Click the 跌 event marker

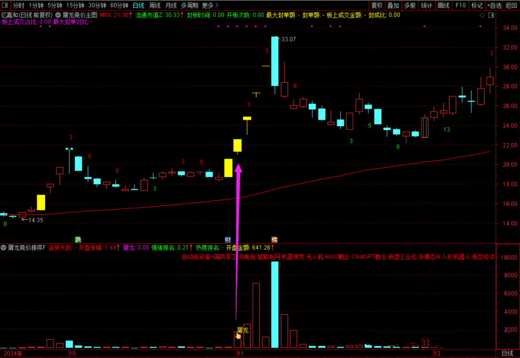(x=78, y=239)
